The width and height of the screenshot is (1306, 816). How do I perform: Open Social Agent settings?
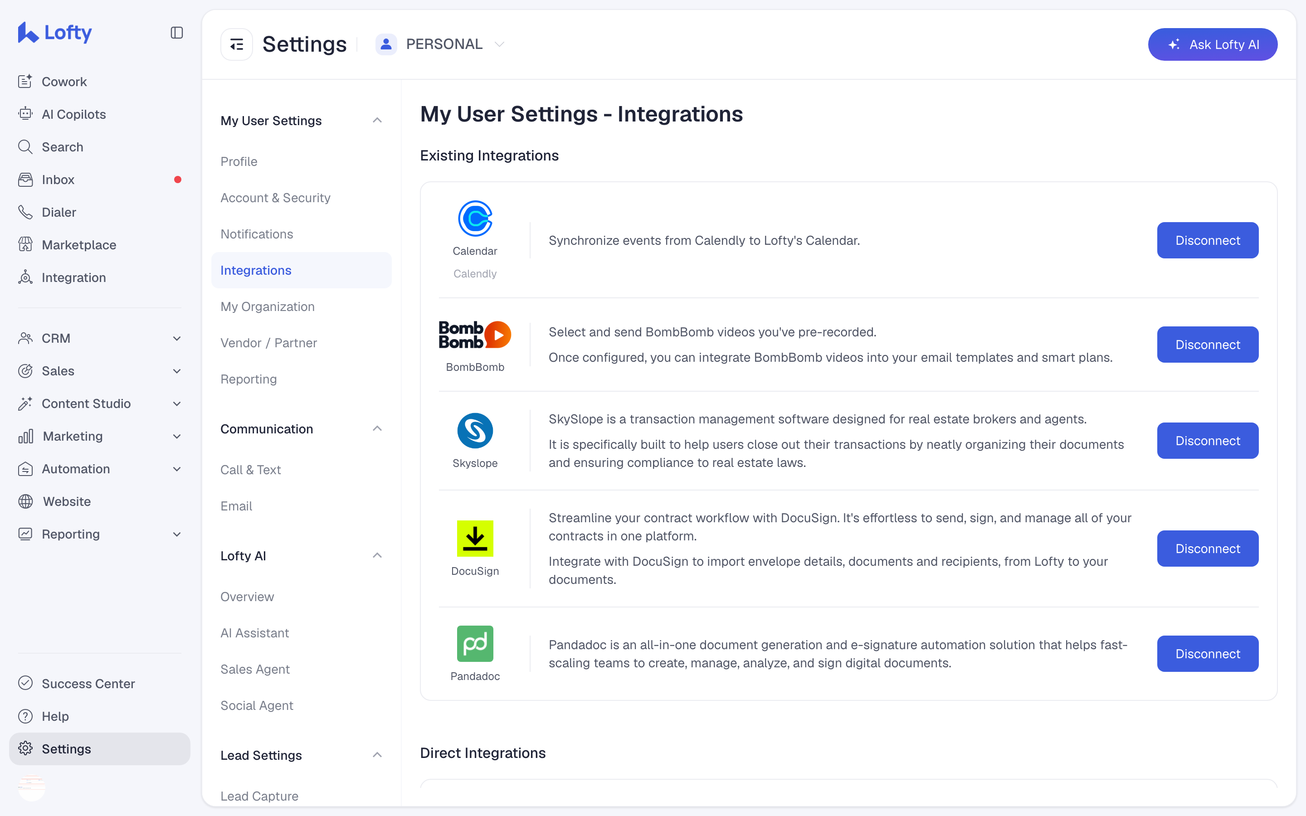coord(301,705)
